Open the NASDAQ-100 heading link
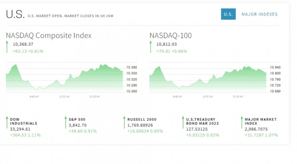Screen dimensions: 297x164 (x=171, y=35)
